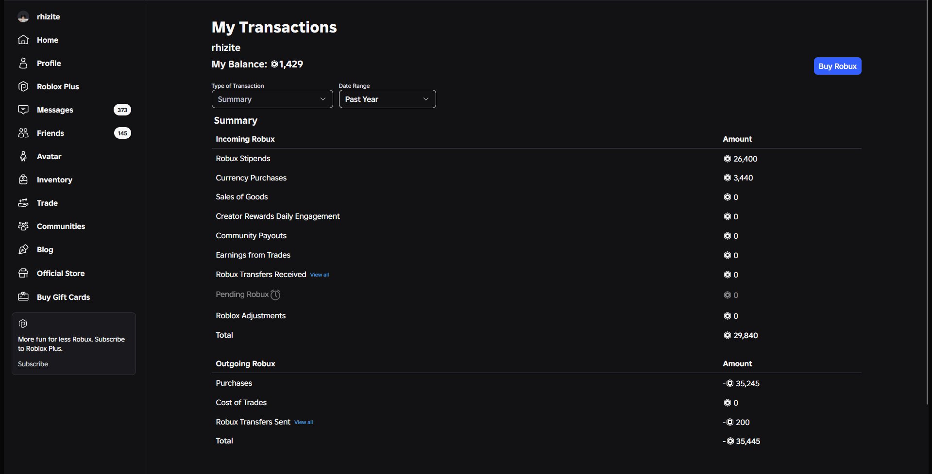
Task: Click the 145 friends count badge
Action: click(x=122, y=133)
